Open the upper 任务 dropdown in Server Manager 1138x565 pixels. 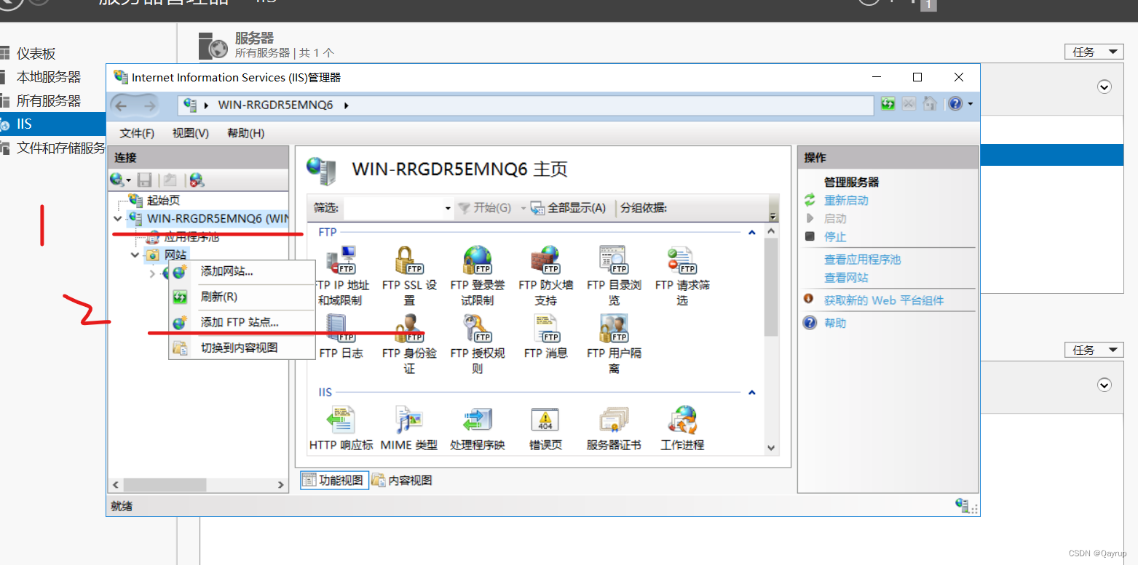(x=1094, y=52)
